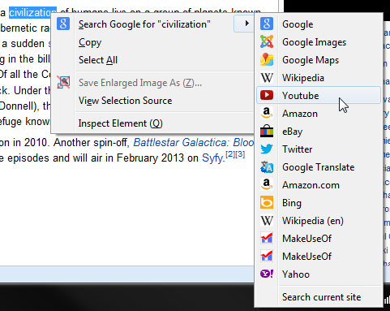The width and height of the screenshot is (390, 311).
Task: Open View Selection Source
Action: [125, 101]
